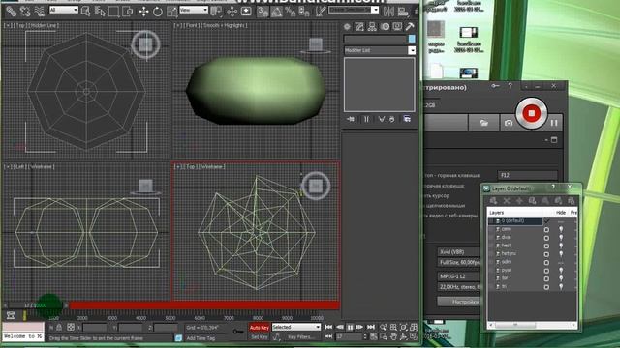
Task: Activate the Select Object tool
Action: point(85,12)
